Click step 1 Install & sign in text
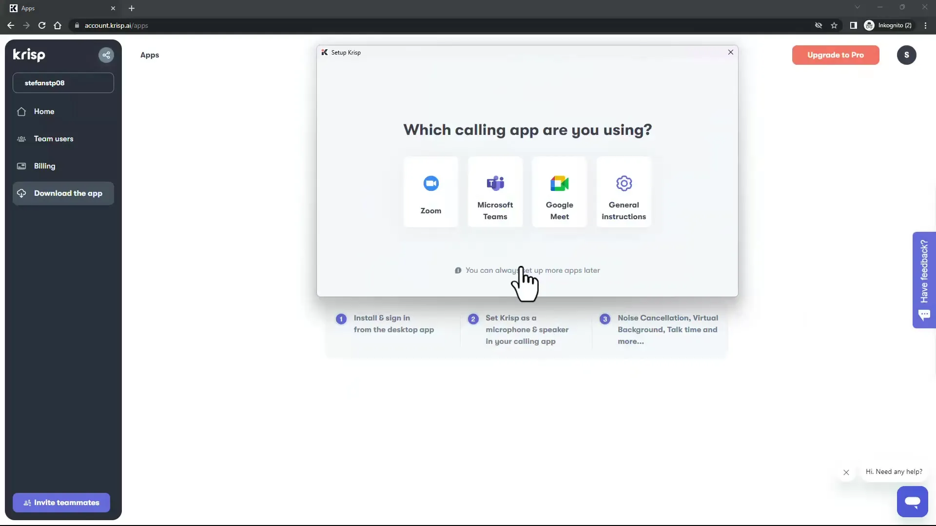Viewport: 936px width, 526px height. pyautogui.click(x=394, y=324)
